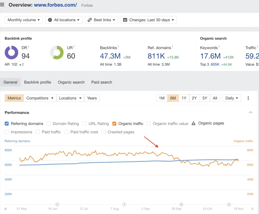Image resolution: width=259 pixels, height=214 pixels.
Task: Click the Organic pages warning triangle icon
Action: click(193, 123)
